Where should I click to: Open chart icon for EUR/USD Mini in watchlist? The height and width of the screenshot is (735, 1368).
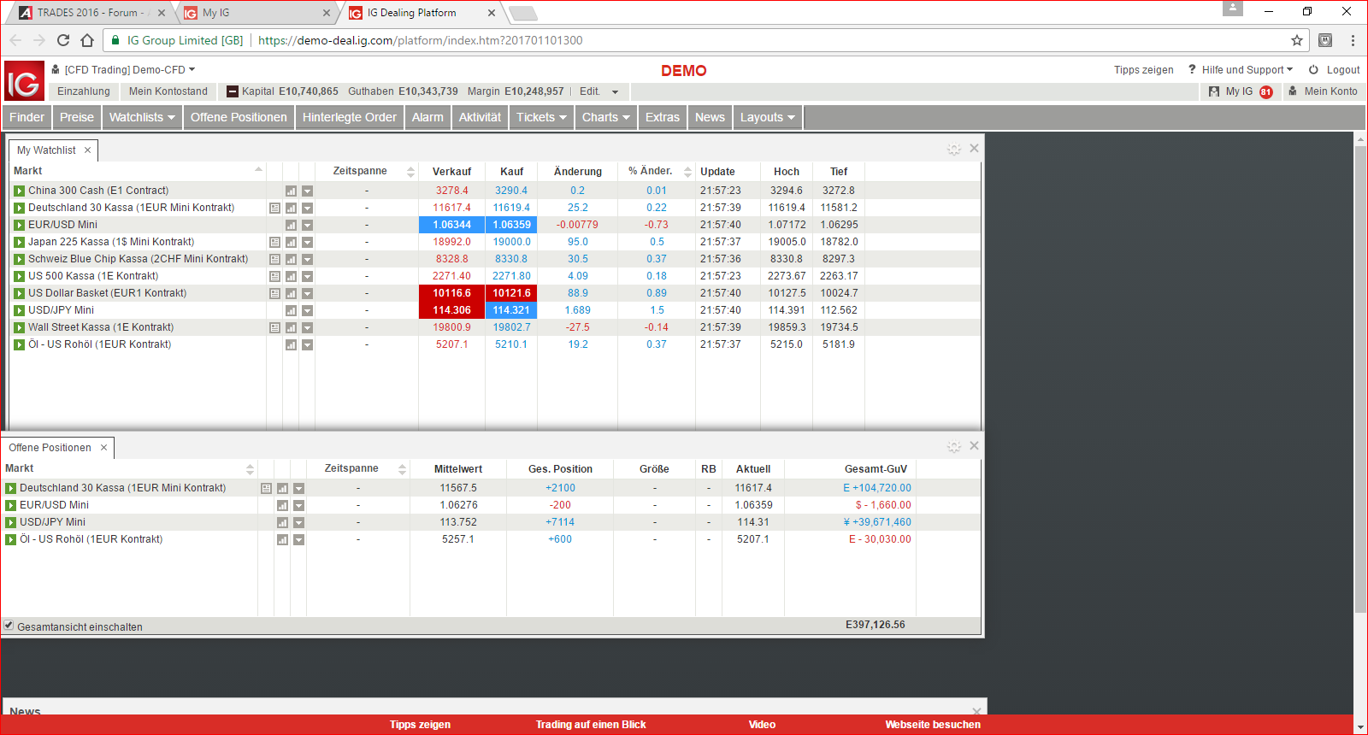pyautogui.click(x=291, y=225)
